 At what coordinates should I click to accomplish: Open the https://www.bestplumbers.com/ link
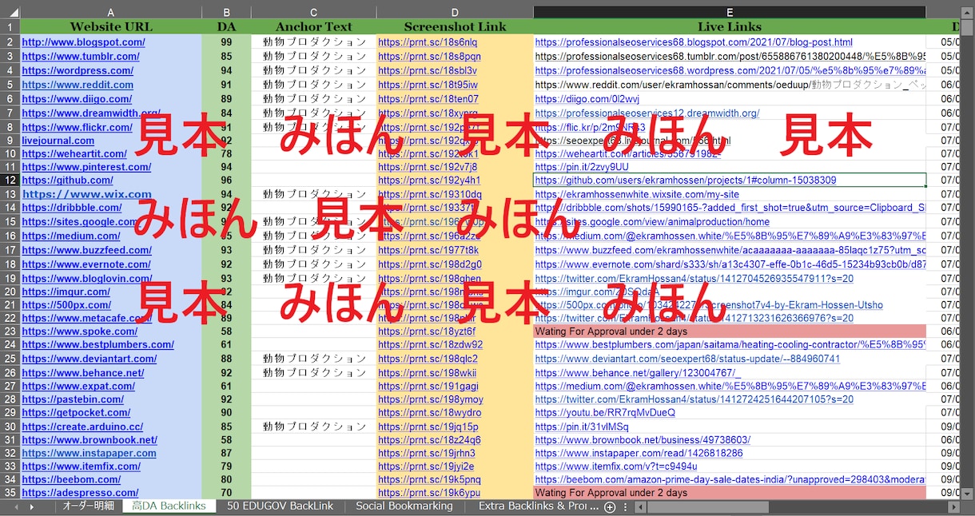point(97,345)
